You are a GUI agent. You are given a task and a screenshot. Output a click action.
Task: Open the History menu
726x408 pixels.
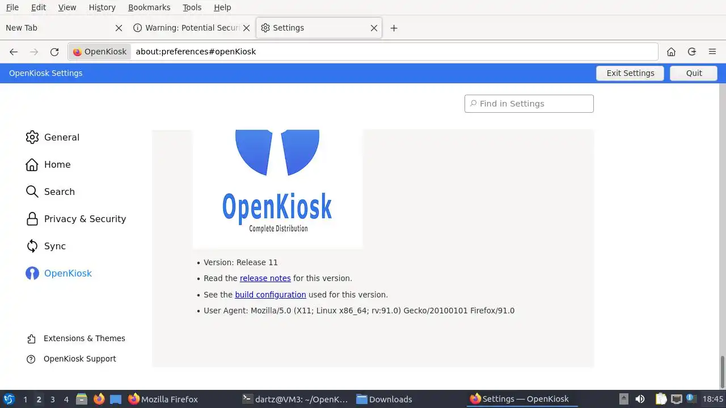(x=102, y=7)
